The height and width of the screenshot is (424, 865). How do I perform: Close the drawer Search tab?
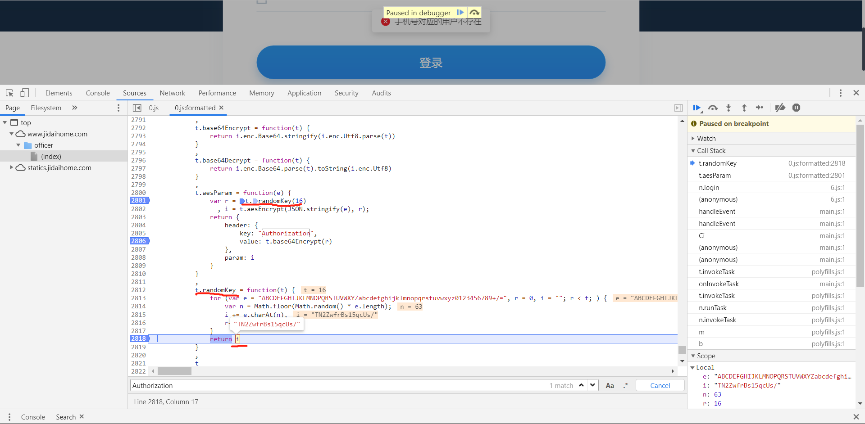[x=82, y=416]
